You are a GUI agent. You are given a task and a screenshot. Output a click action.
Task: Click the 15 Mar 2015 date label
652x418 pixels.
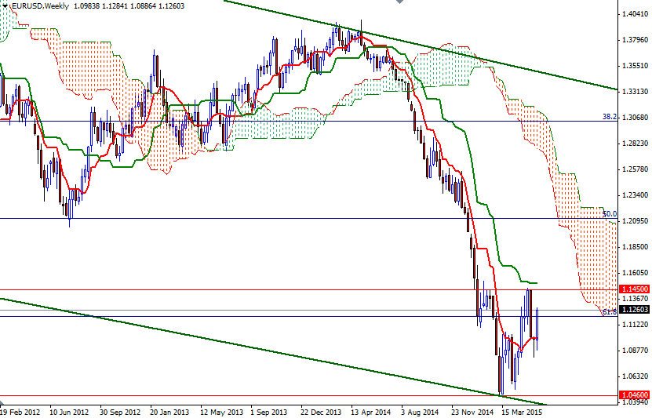click(x=523, y=413)
